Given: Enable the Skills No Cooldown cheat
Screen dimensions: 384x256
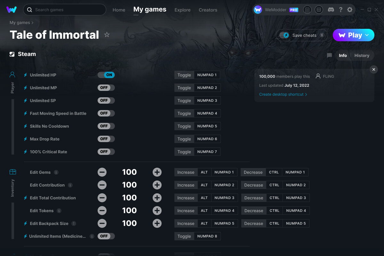Looking at the screenshot, I should [x=106, y=126].
